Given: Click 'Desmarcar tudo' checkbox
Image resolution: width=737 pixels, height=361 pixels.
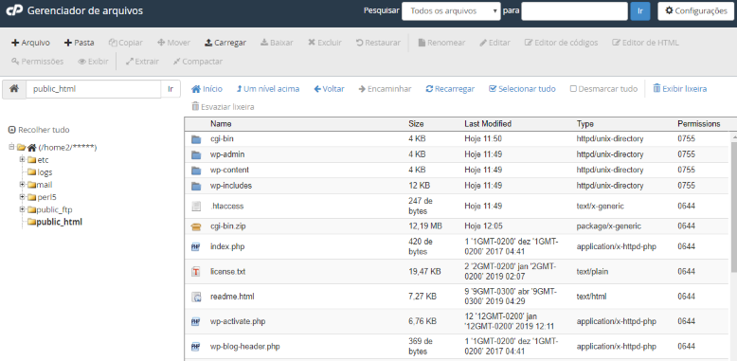Looking at the screenshot, I should (x=604, y=89).
